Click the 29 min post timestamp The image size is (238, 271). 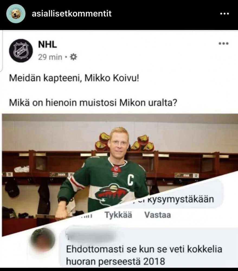tap(50, 57)
